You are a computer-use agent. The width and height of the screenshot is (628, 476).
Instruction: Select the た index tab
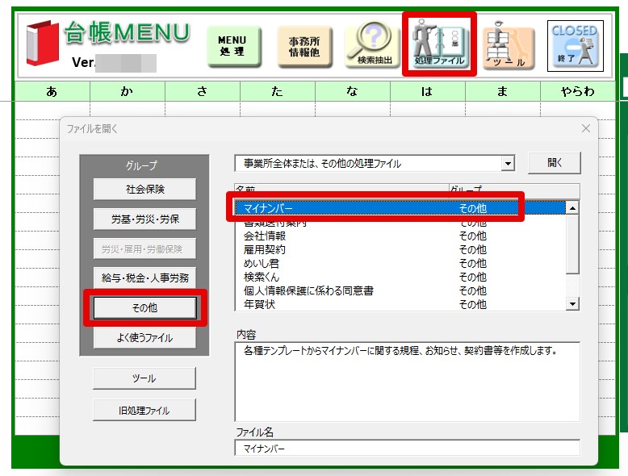277,91
